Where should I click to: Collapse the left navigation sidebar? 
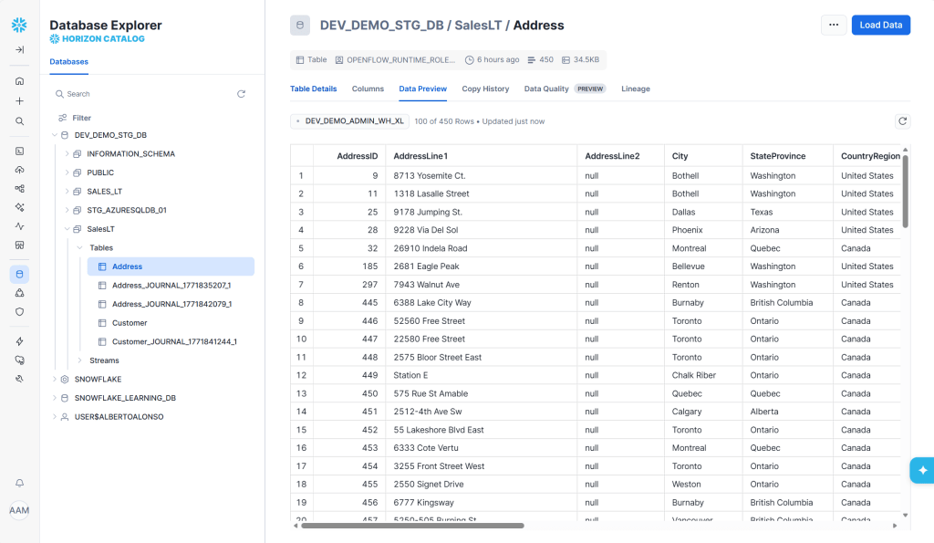click(19, 49)
